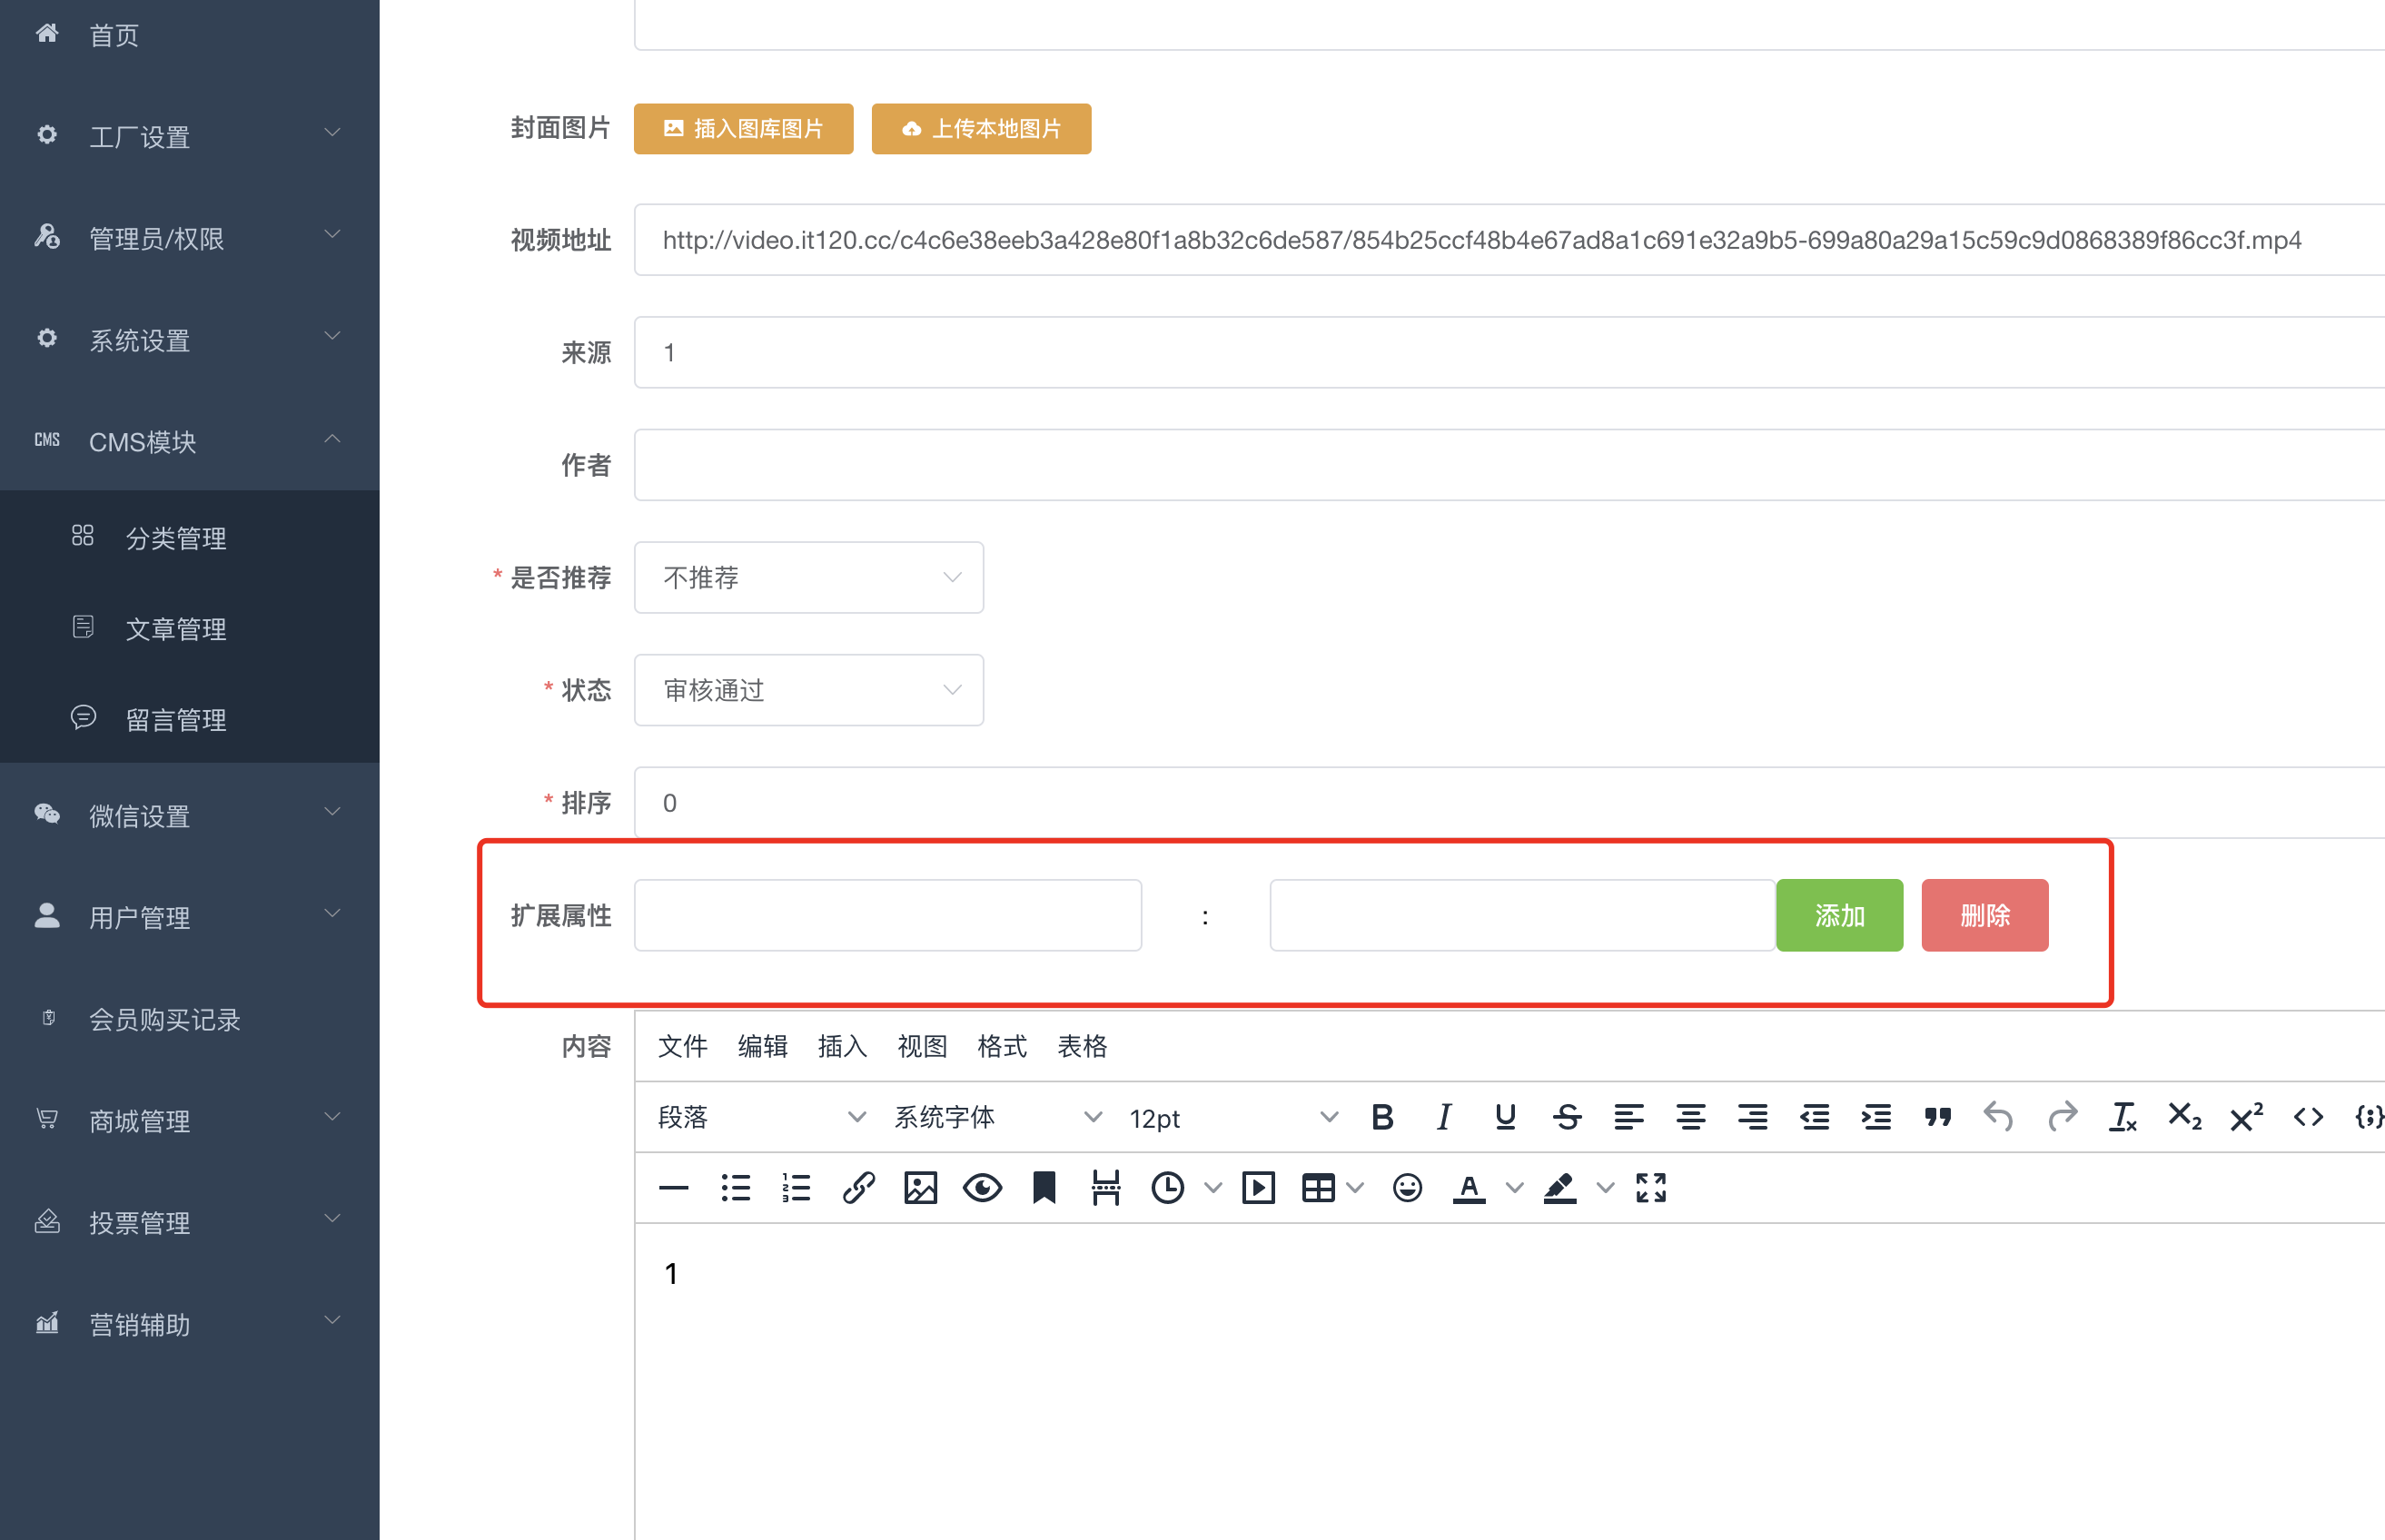Screen dimensions: 2385x1540
Task: Toggle underline formatting
Action: pyautogui.click(x=1505, y=1117)
